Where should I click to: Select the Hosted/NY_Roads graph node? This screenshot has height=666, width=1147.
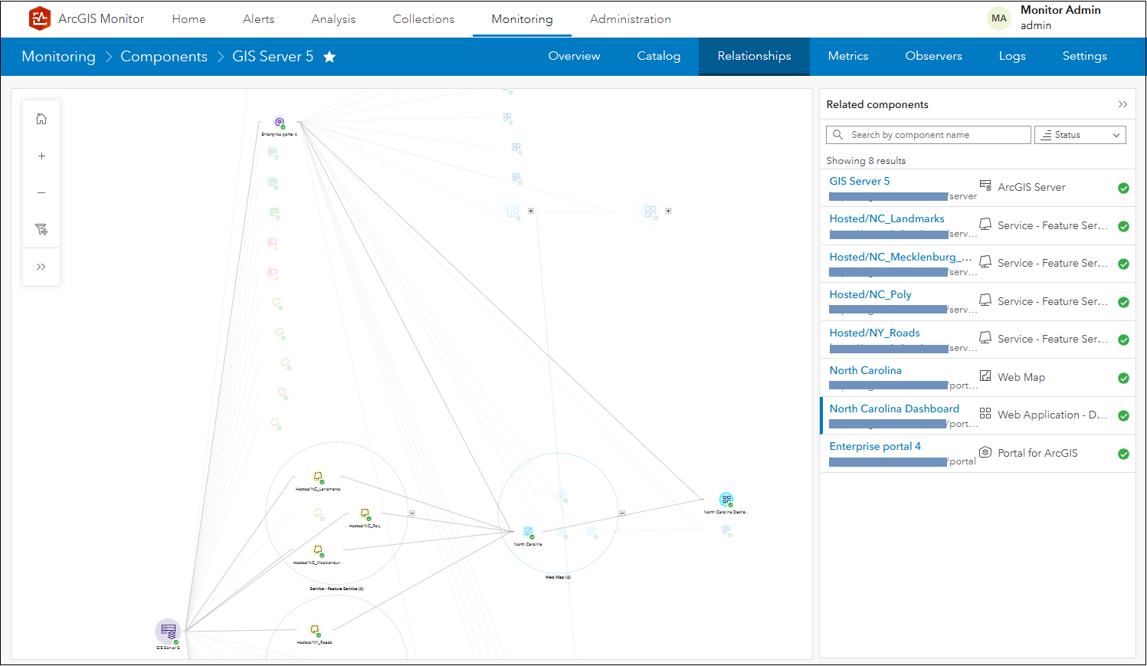pyautogui.click(x=315, y=631)
